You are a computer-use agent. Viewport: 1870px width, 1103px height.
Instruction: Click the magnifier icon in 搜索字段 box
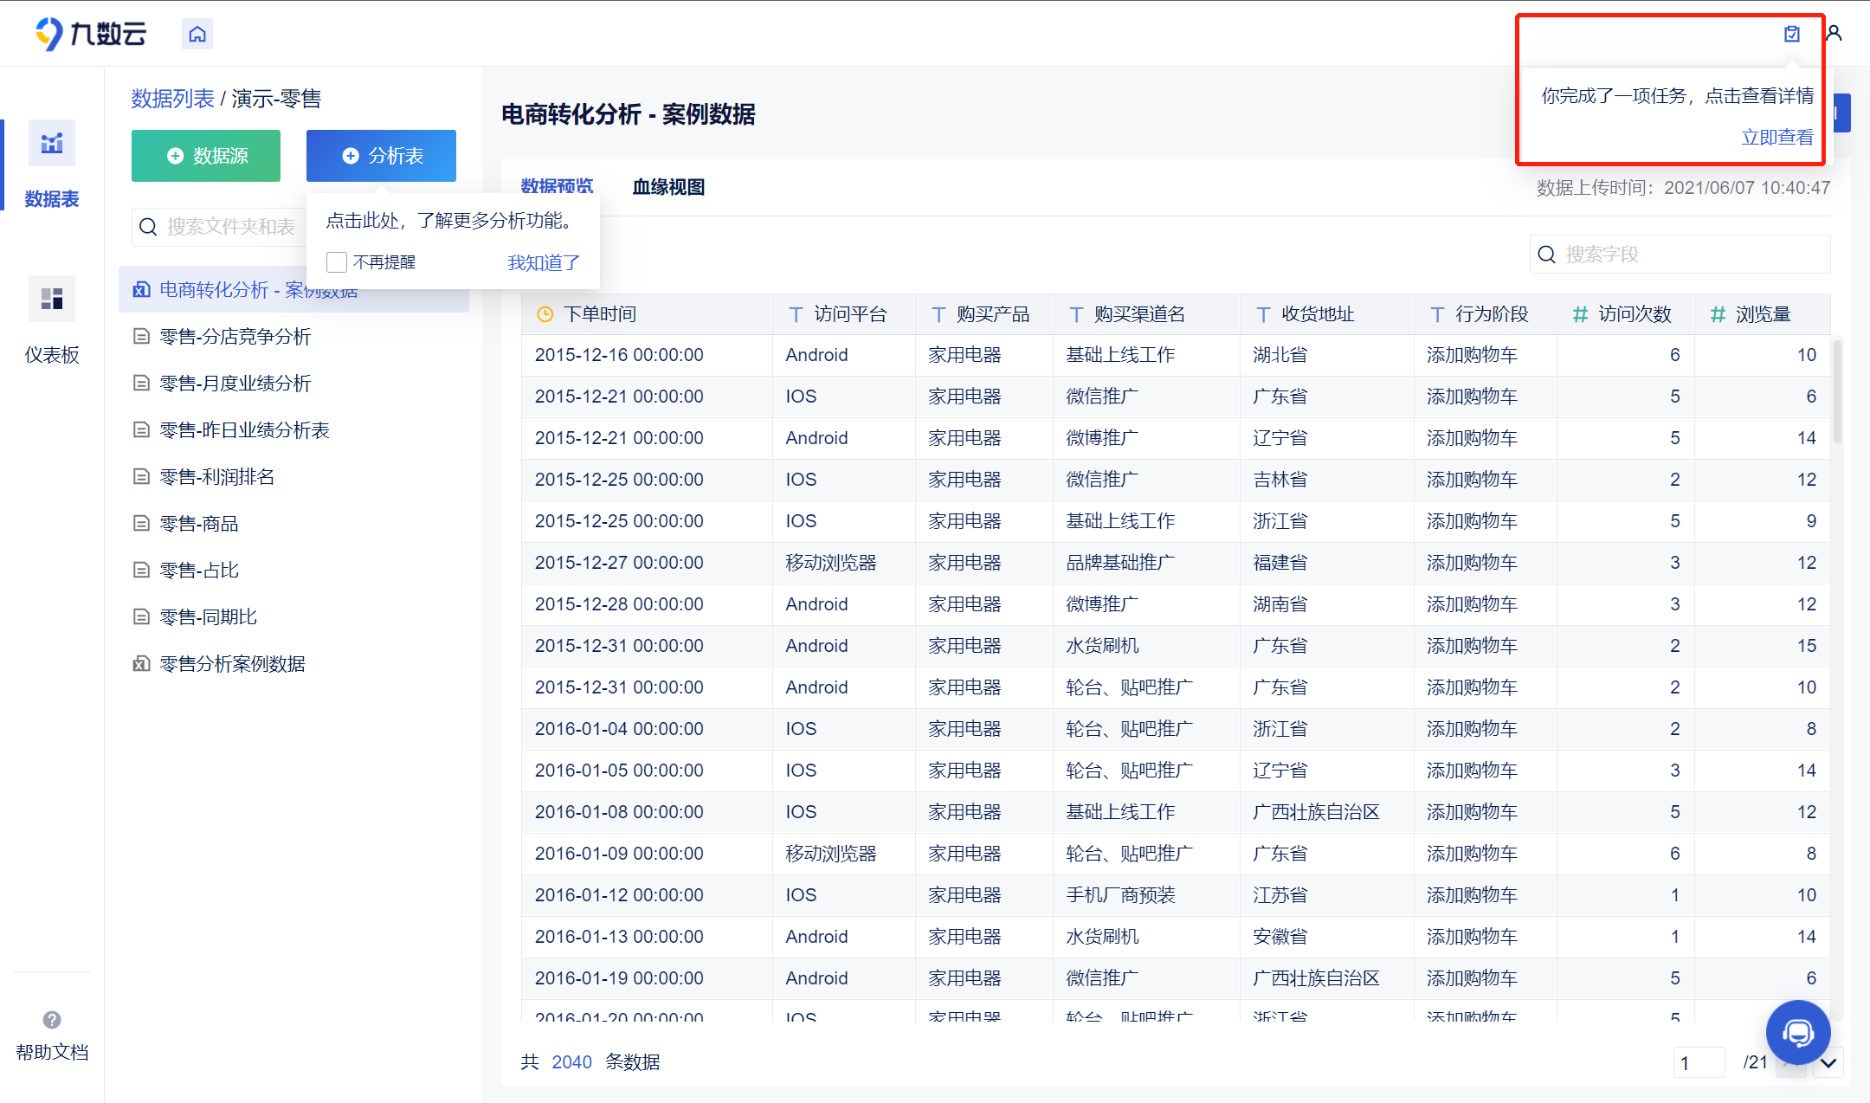1547,255
